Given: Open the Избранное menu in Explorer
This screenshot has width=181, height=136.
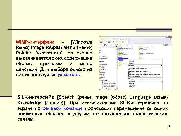Looking at the screenshot, I should [x=116, y=39].
